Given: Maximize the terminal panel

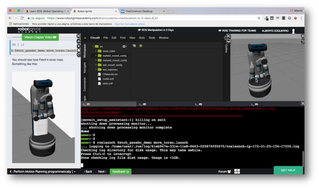Looking at the screenshot, I should [303, 104].
